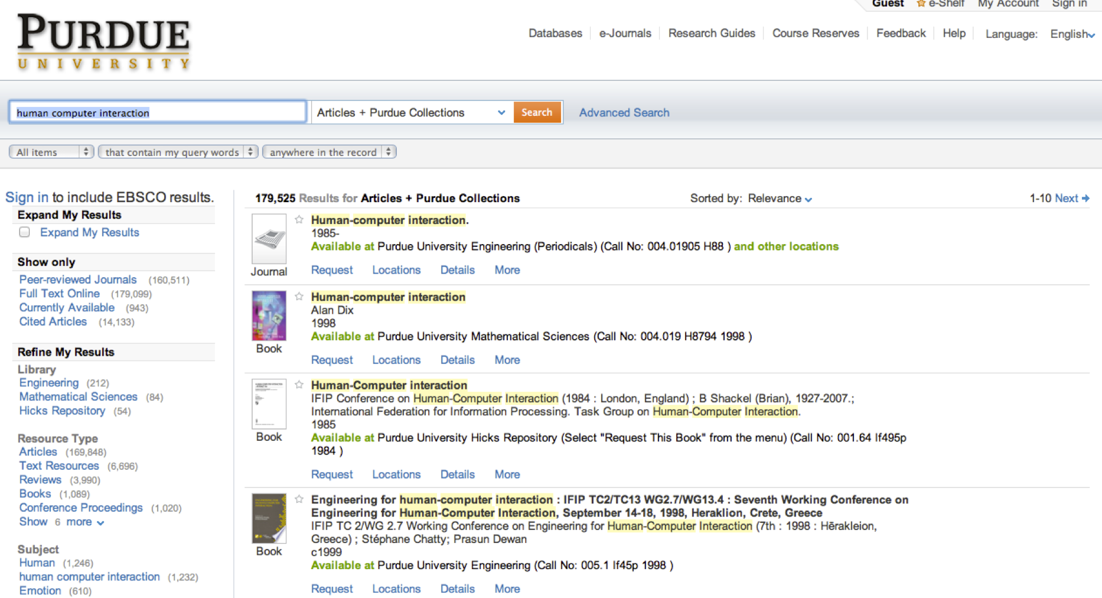Click the Alan Dix book cover thumbnail
1102x598 pixels.
click(x=268, y=315)
